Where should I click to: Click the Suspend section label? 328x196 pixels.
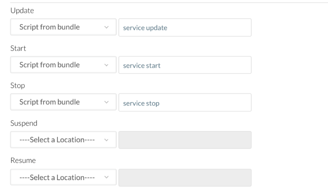(24, 123)
